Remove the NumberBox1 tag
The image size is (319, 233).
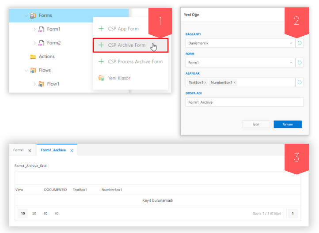click(235, 83)
